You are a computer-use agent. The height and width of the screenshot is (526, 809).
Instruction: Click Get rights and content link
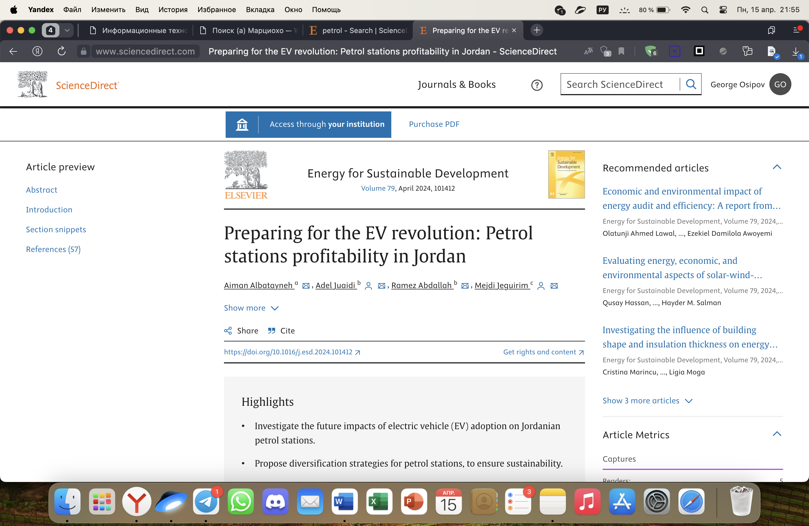(x=543, y=352)
